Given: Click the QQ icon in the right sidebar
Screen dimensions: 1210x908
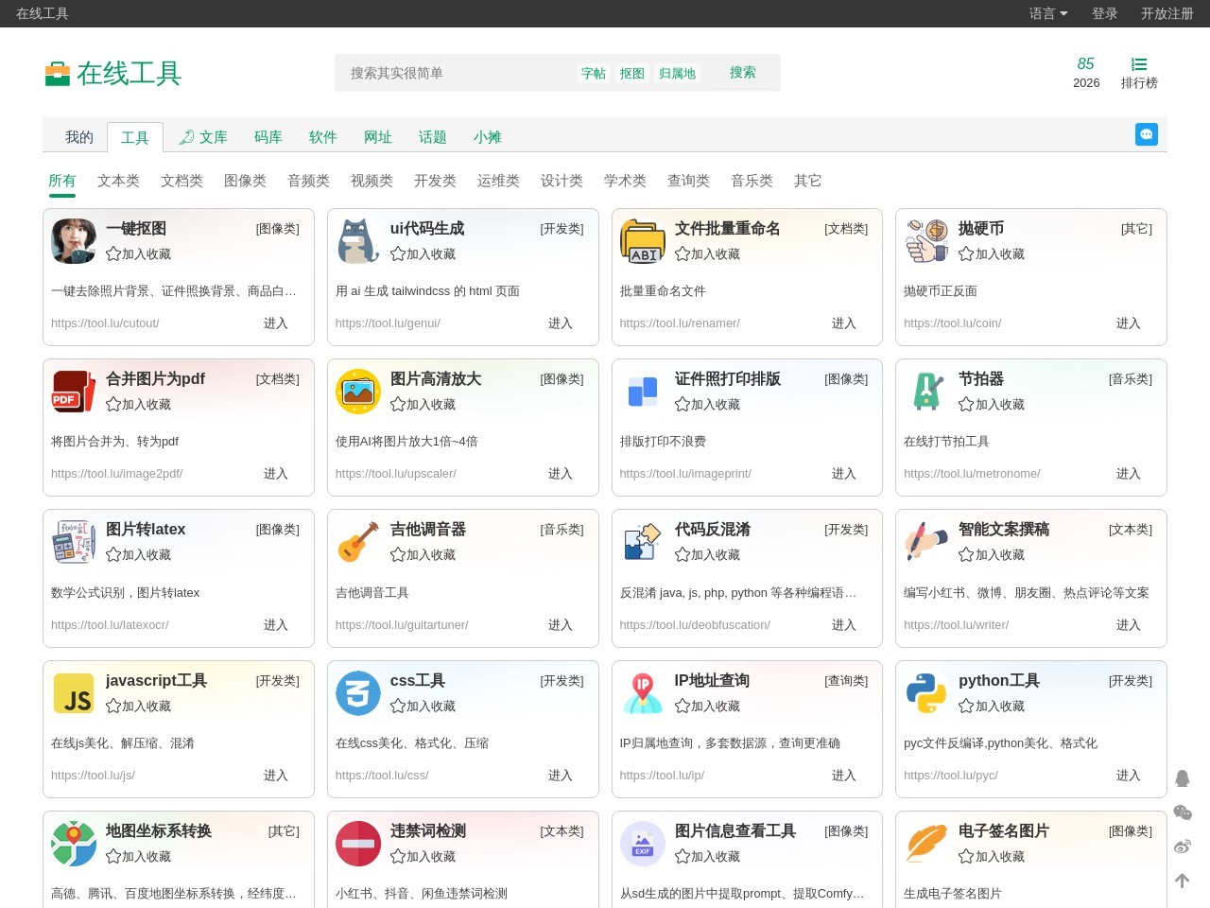Looking at the screenshot, I should (x=1182, y=778).
